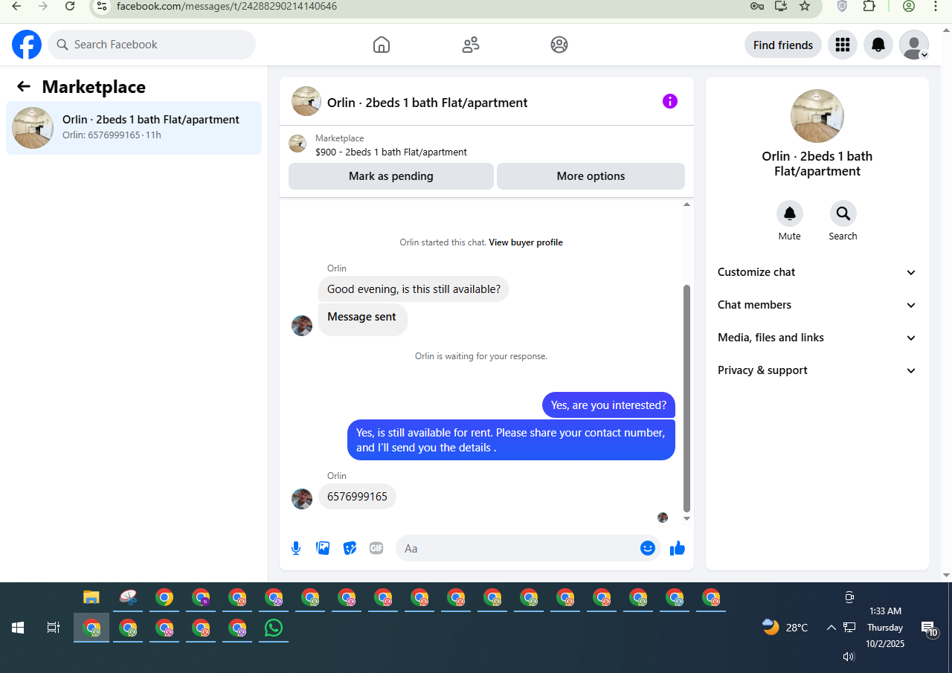
Task: Show hidden system tray icons
Action: 832,628
